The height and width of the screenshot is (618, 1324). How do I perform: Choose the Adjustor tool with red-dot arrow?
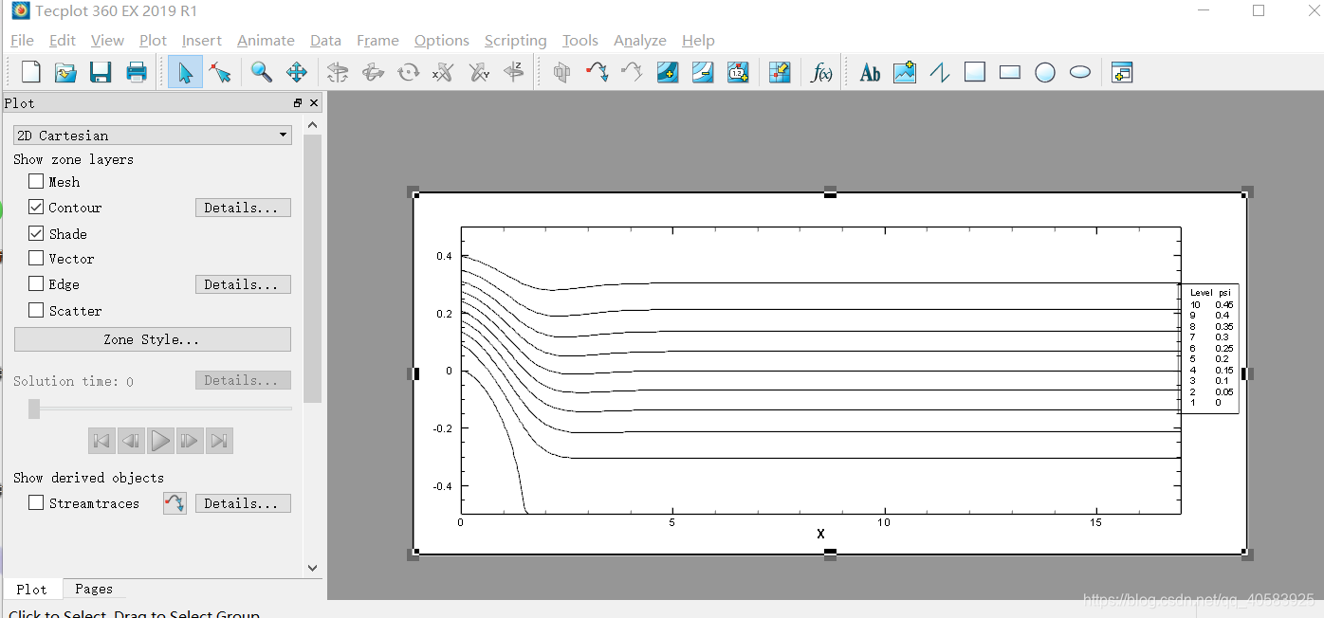[220, 72]
